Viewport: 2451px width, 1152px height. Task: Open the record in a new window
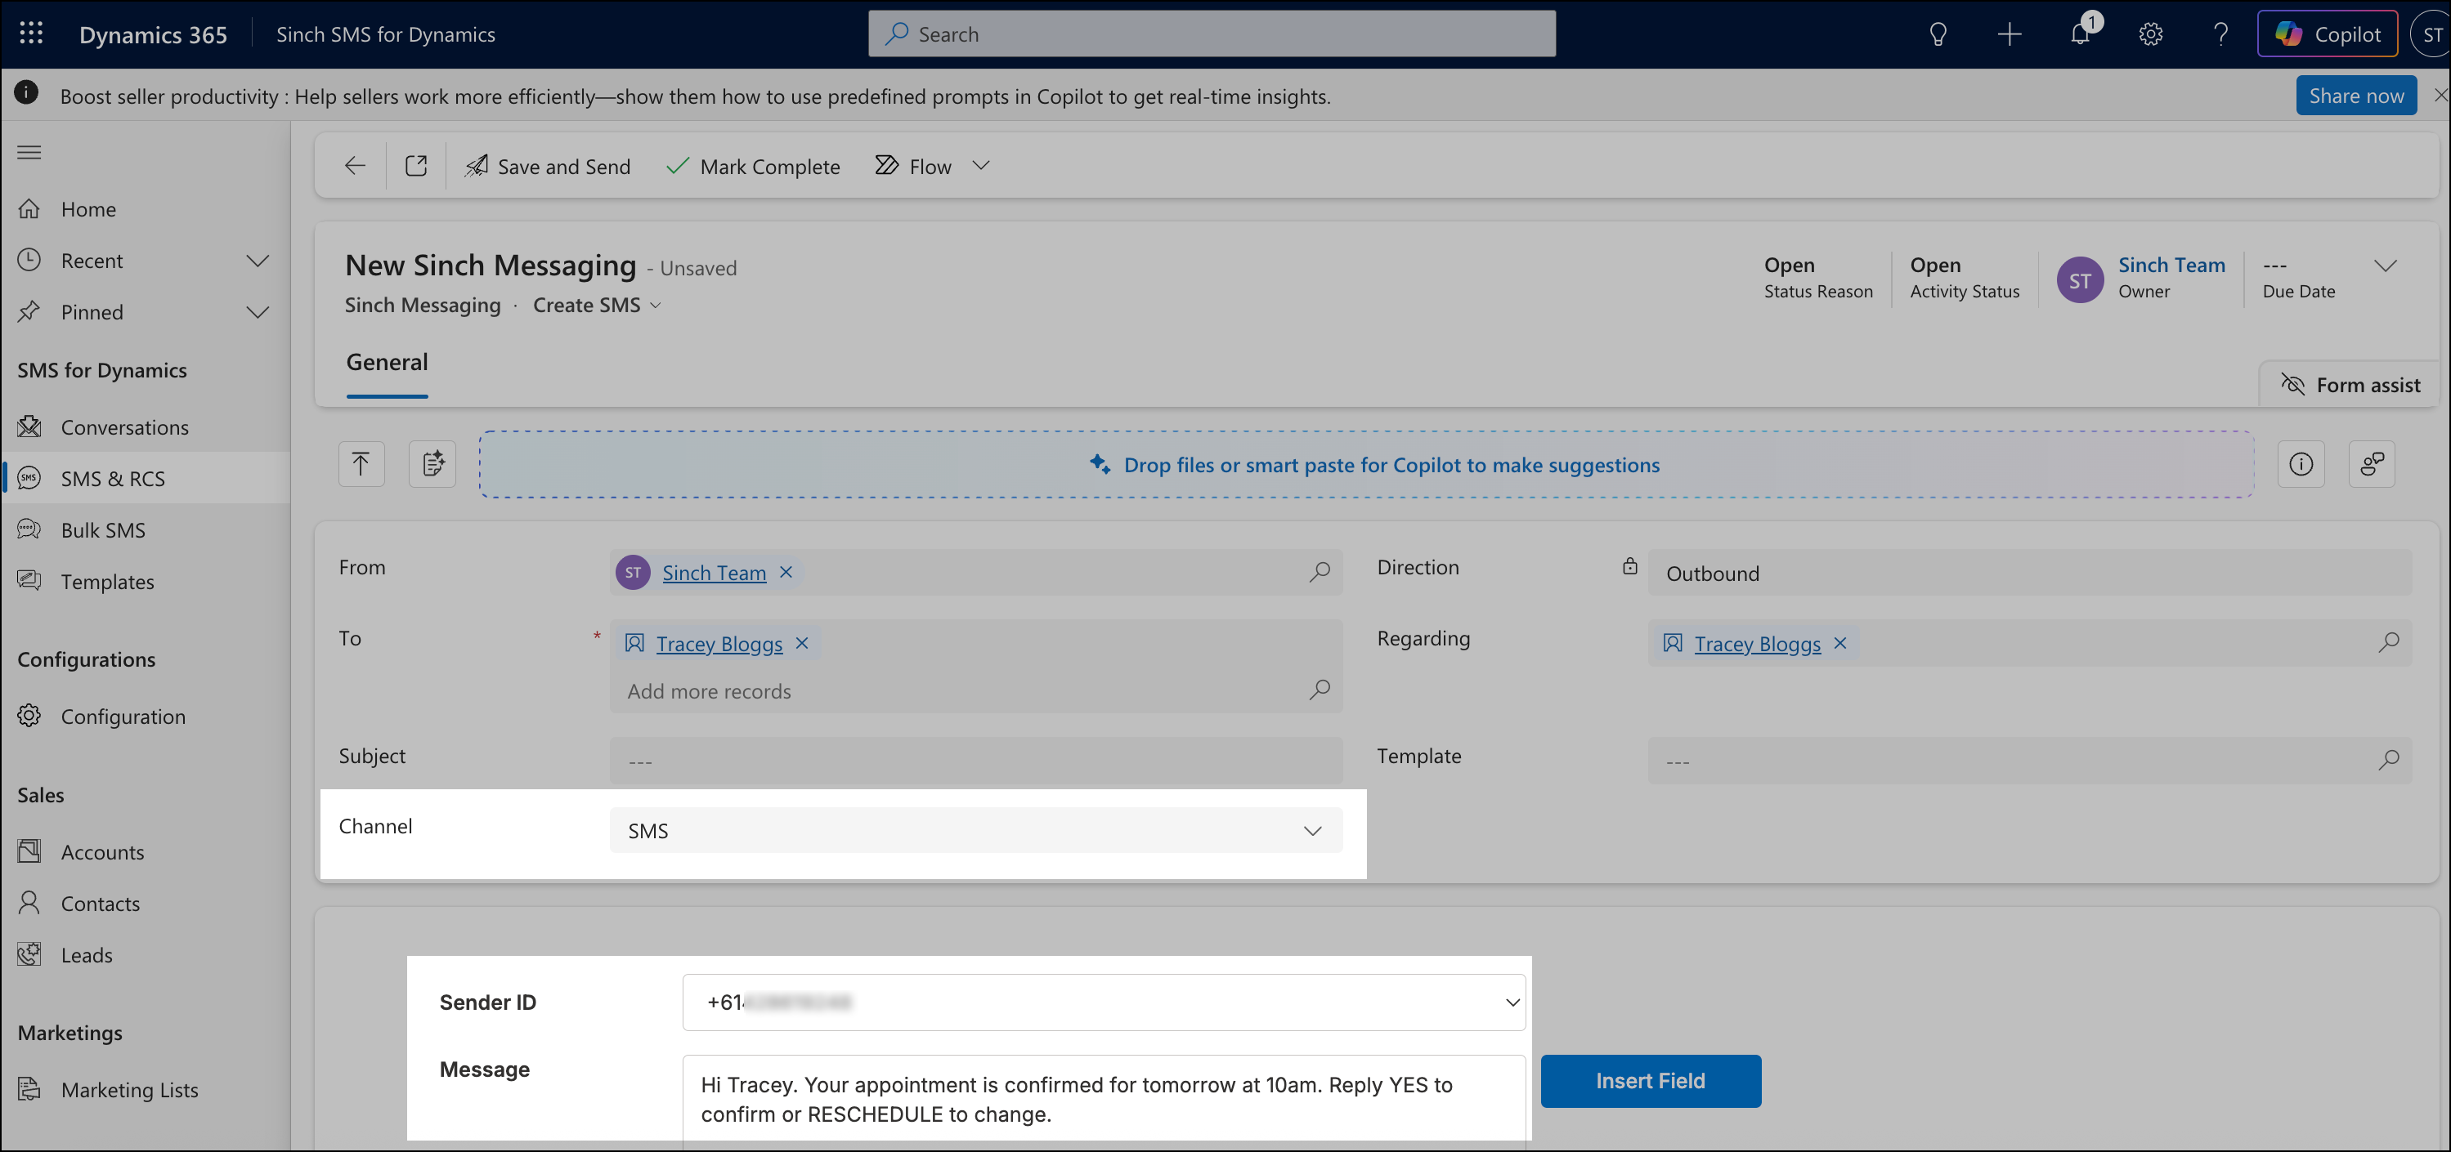pos(416,165)
